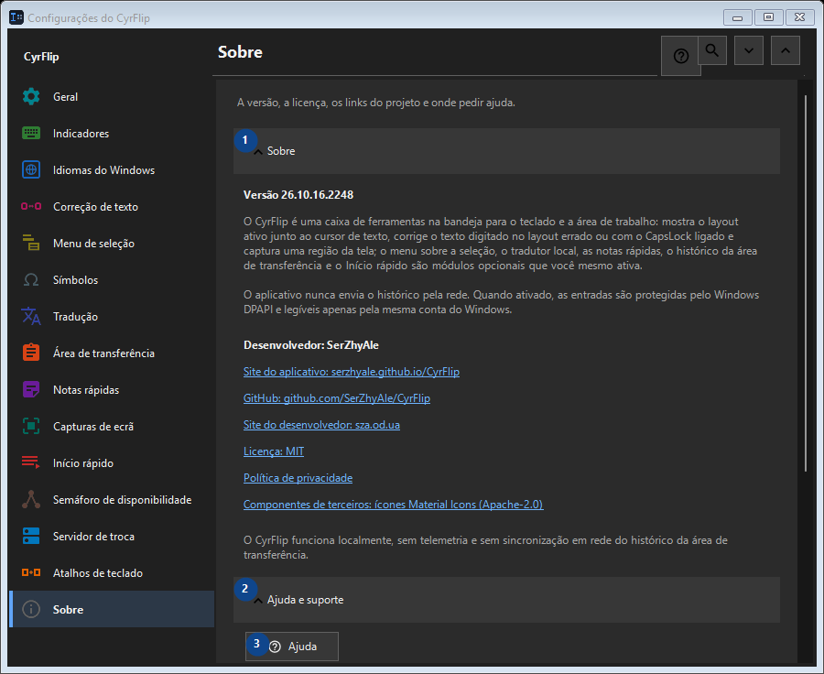The height and width of the screenshot is (674, 824).
Task: Click the CyrFlip app icon in title bar
Action: click(x=16, y=17)
